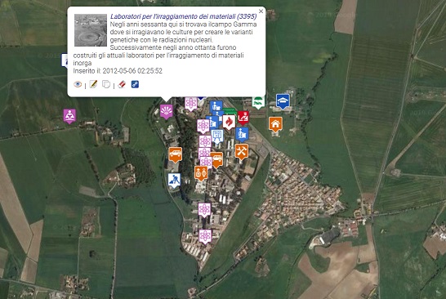446x299 pixels.
Task: Select the southernmost pink atom marker
Action: pyautogui.click(x=205, y=236)
